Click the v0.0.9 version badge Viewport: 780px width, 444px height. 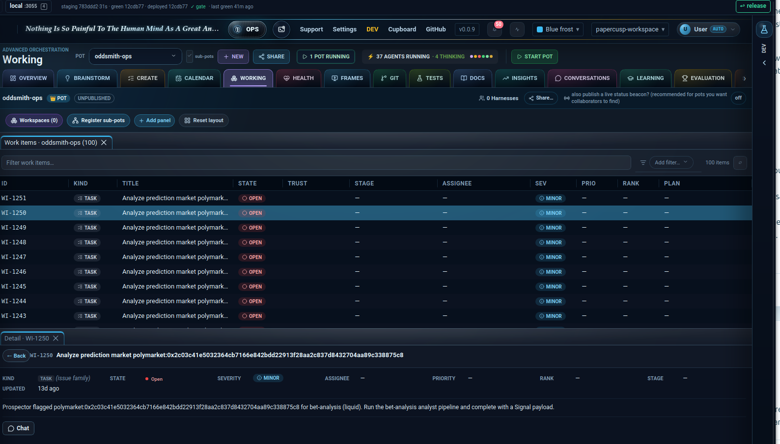click(467, 29)
